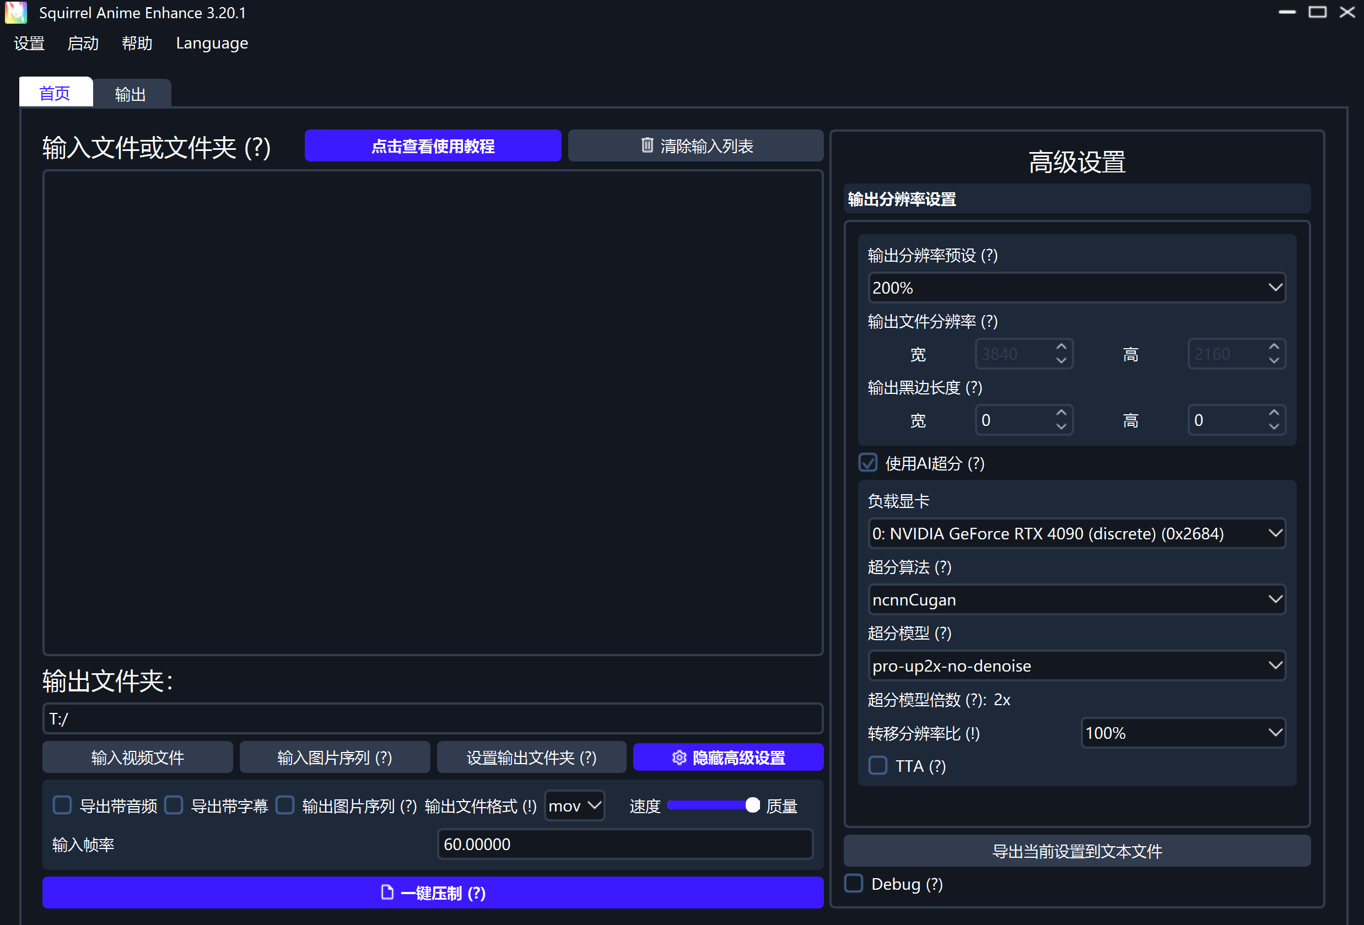Click the speed-quality slider handle

pos(752,805)
